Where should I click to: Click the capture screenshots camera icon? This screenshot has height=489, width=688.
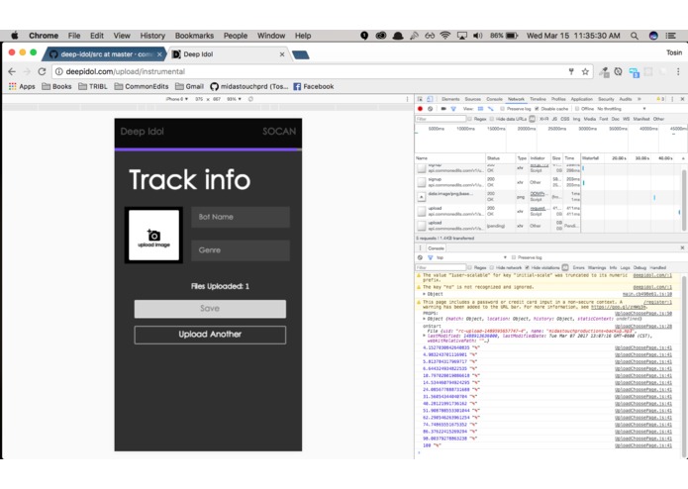(443, 108)
